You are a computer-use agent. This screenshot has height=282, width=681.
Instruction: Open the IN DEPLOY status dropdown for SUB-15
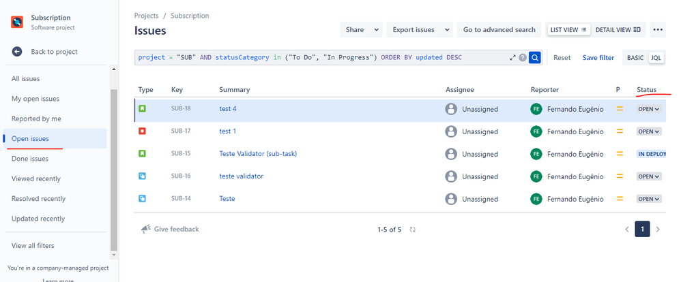click(652, 154)
